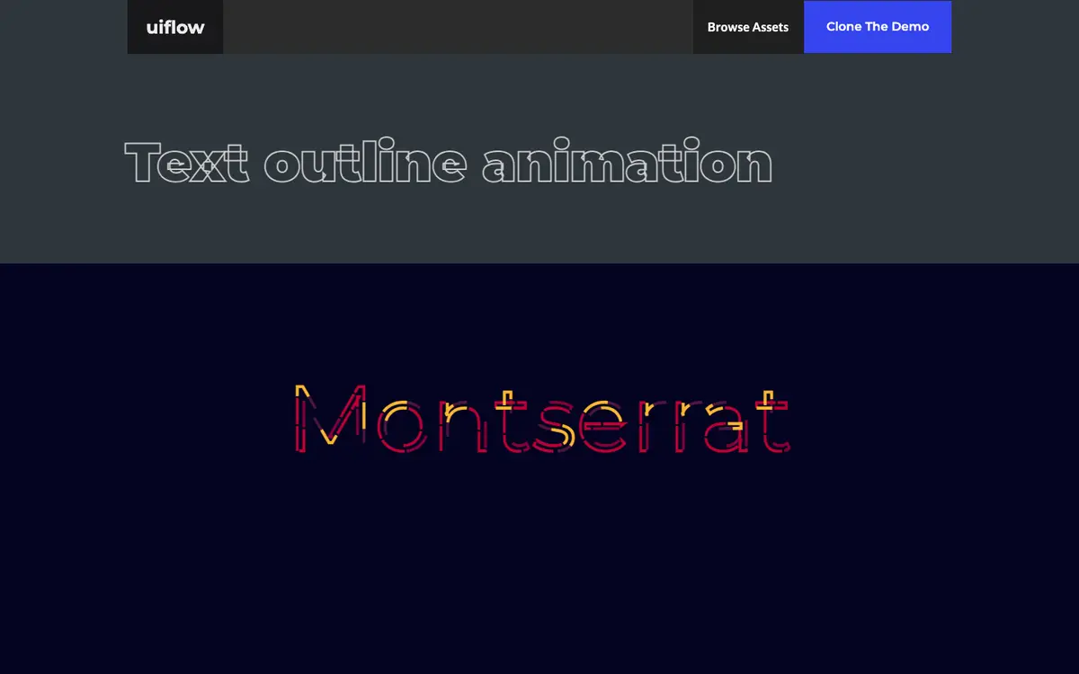
Task: Click the uiflow logo
Action: tap(175, 27)
